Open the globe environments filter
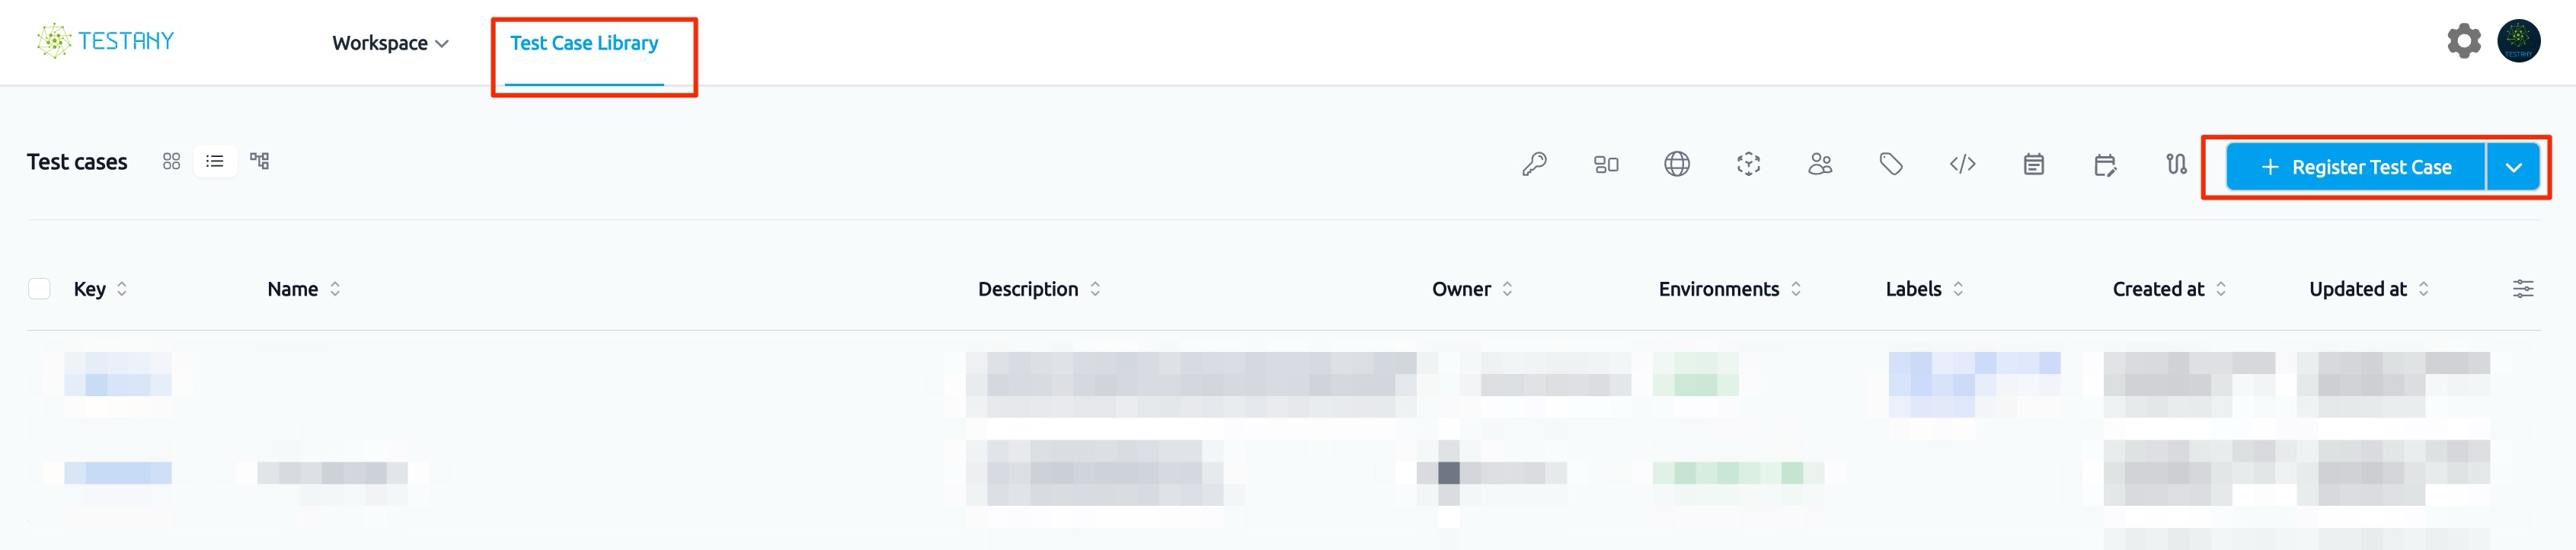 point(1677,164)
